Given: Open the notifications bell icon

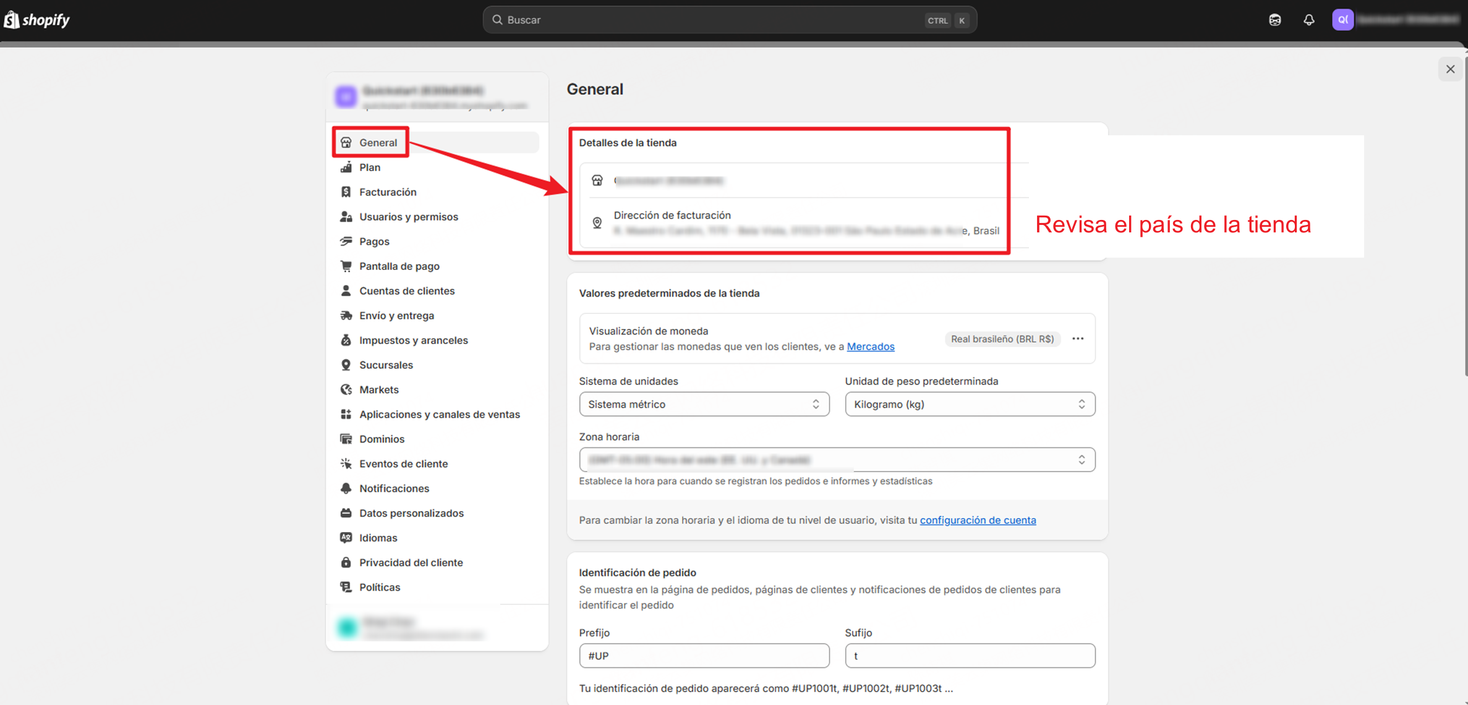Looking at the screenshot, I should (x=1308, y=20).
